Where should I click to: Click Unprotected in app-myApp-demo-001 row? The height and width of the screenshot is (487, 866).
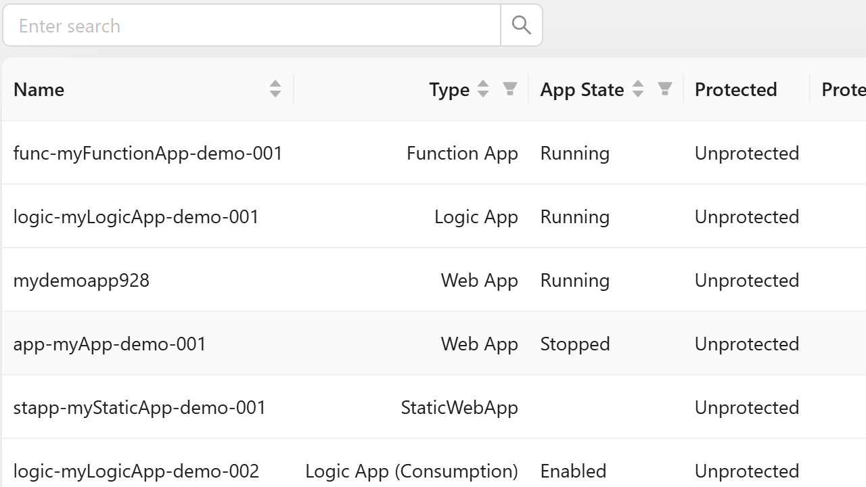tap(747, 344)
